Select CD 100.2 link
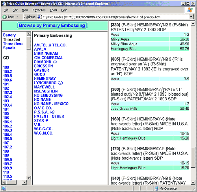Screen dimensions: 197x192 coord(7,72)
